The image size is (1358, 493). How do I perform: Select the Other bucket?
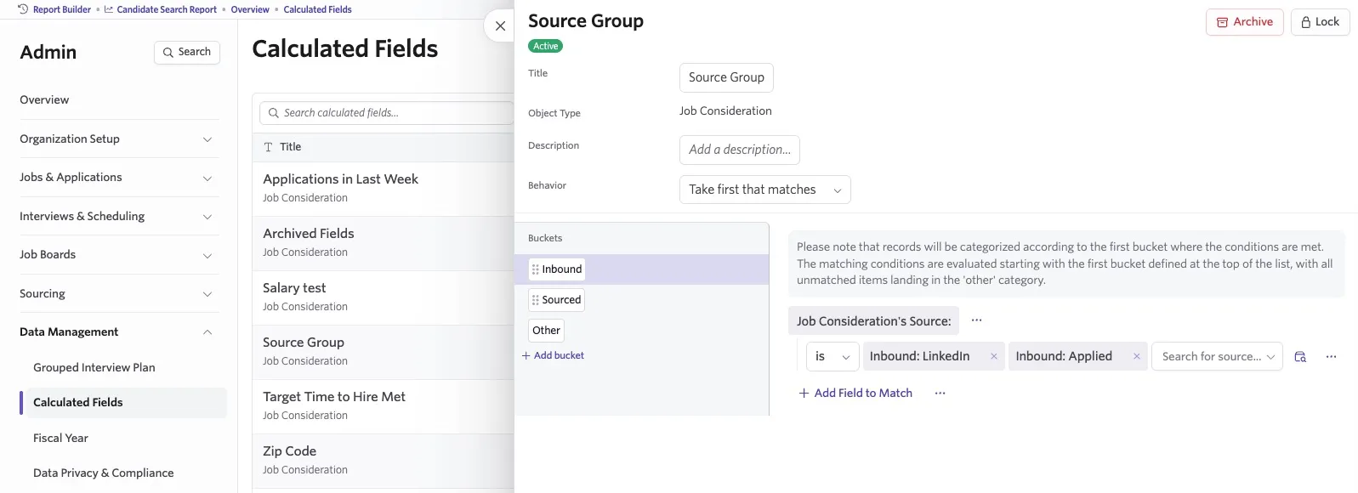coord(546,331)
